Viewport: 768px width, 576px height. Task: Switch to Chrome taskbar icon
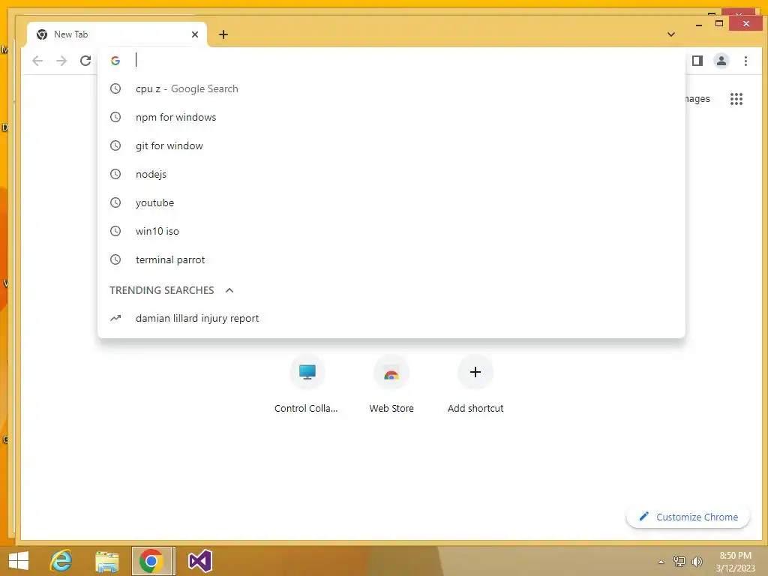pos(151,561)
